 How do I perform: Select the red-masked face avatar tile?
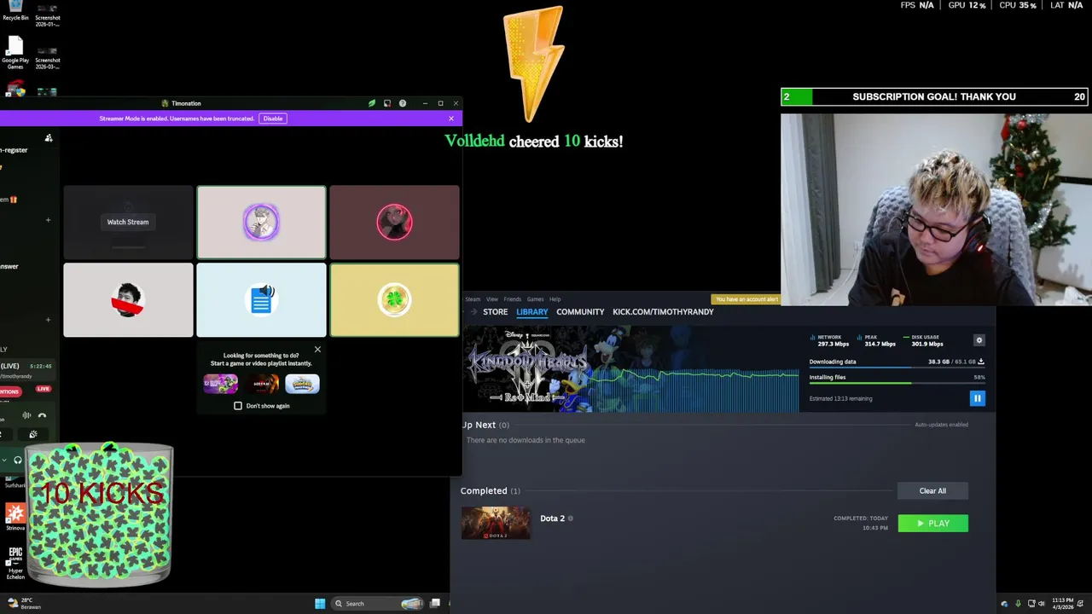(x=128, y=300)
